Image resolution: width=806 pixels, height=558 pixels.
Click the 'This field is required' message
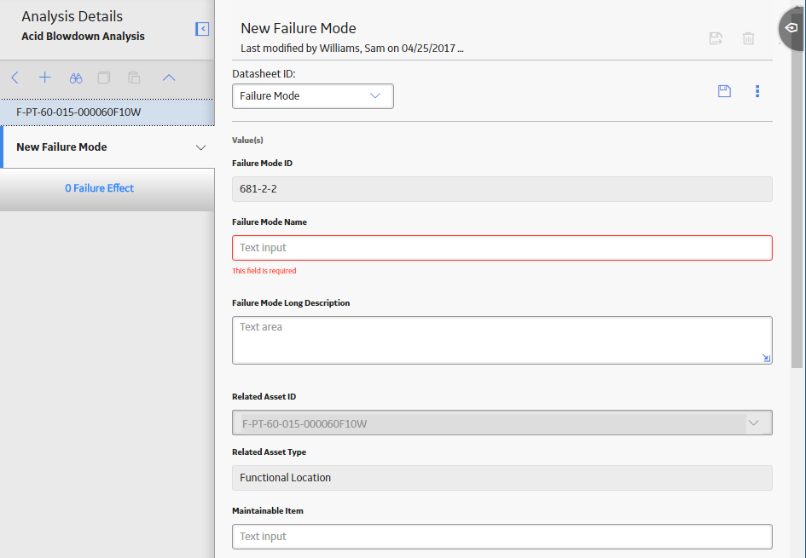264,271
